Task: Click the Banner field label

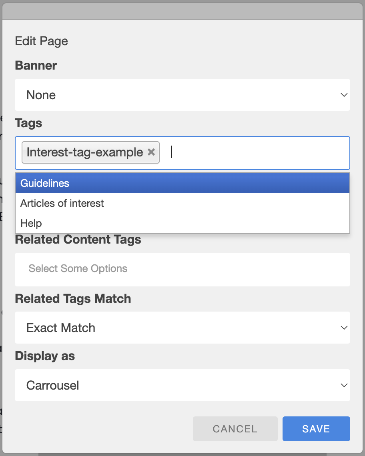Action: (36, 65)
